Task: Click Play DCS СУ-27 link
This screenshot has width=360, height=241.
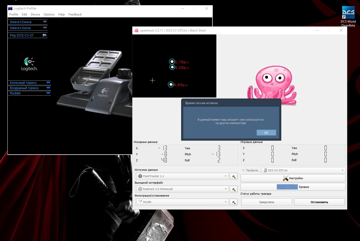Action: click(22, 35)
